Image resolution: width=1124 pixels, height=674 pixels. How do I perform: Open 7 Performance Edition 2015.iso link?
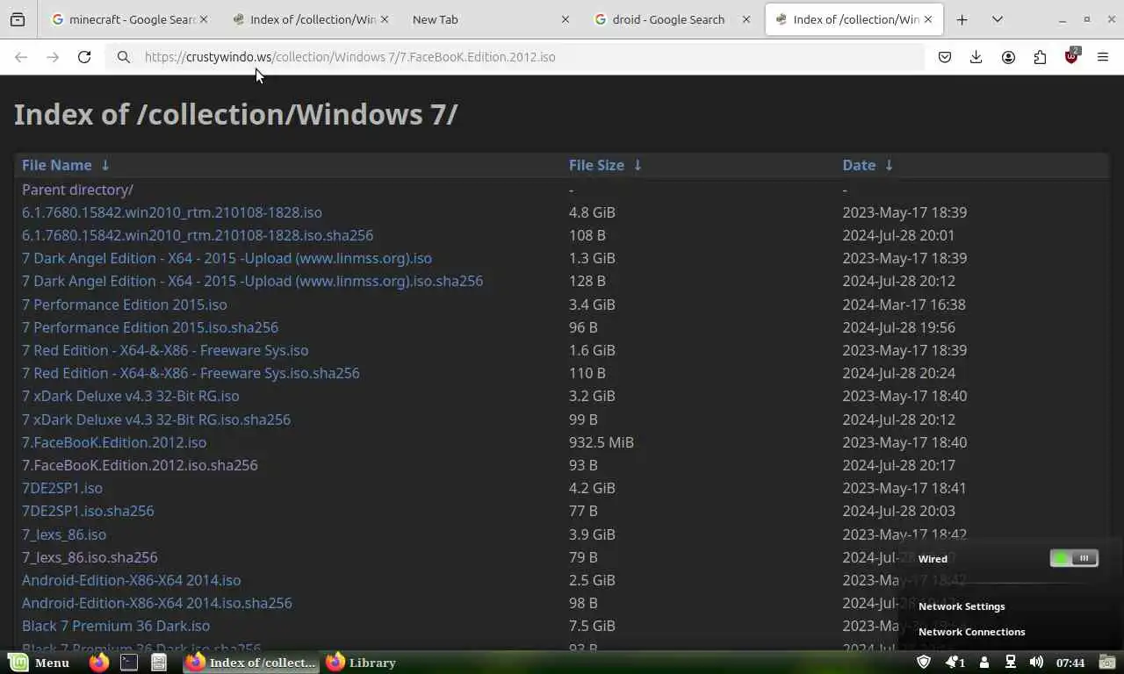tap(125, 305)
